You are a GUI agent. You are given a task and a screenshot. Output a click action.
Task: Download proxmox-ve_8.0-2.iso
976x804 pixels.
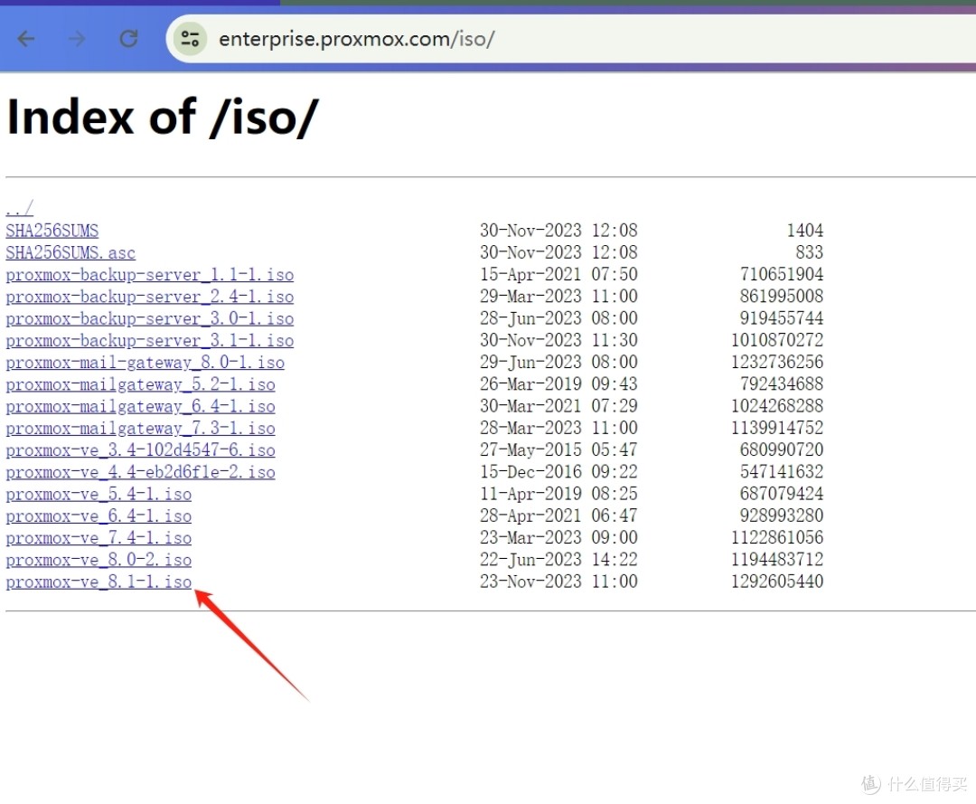click(99, 560)
